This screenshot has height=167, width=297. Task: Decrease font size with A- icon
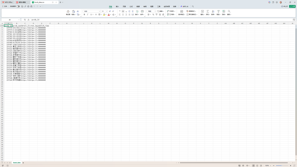(113, 12)
